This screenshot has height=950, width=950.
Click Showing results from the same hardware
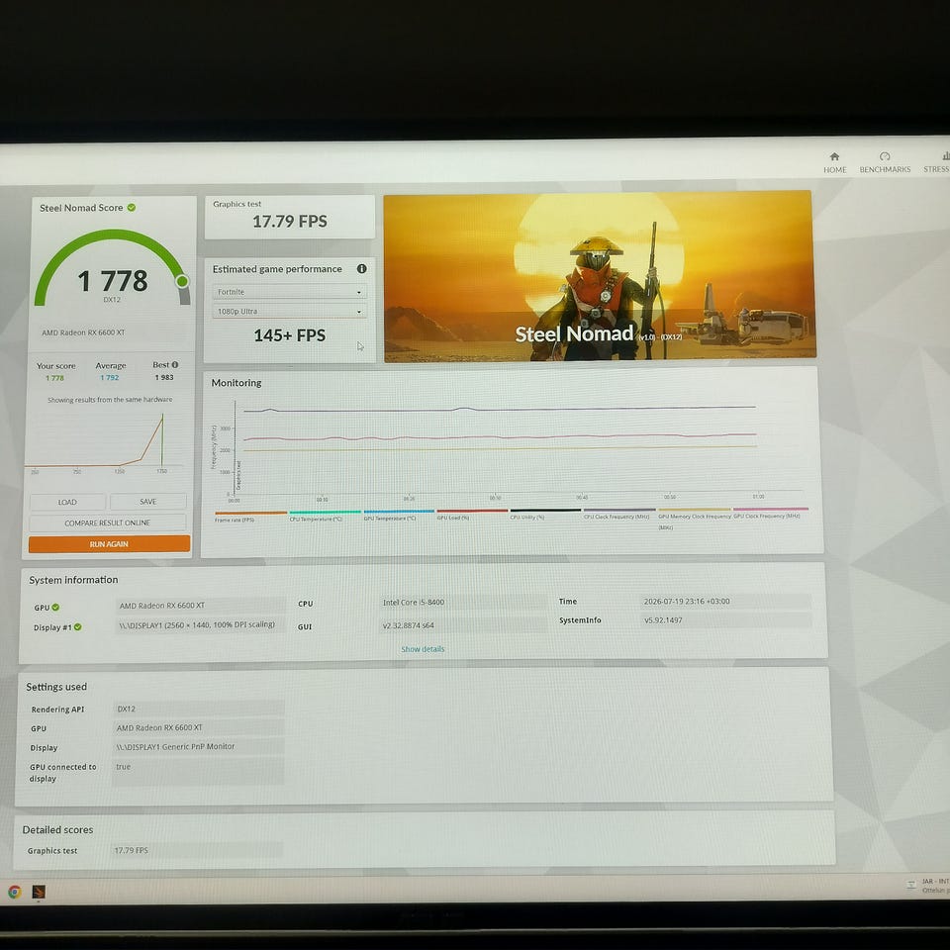[x=110, y=400]
